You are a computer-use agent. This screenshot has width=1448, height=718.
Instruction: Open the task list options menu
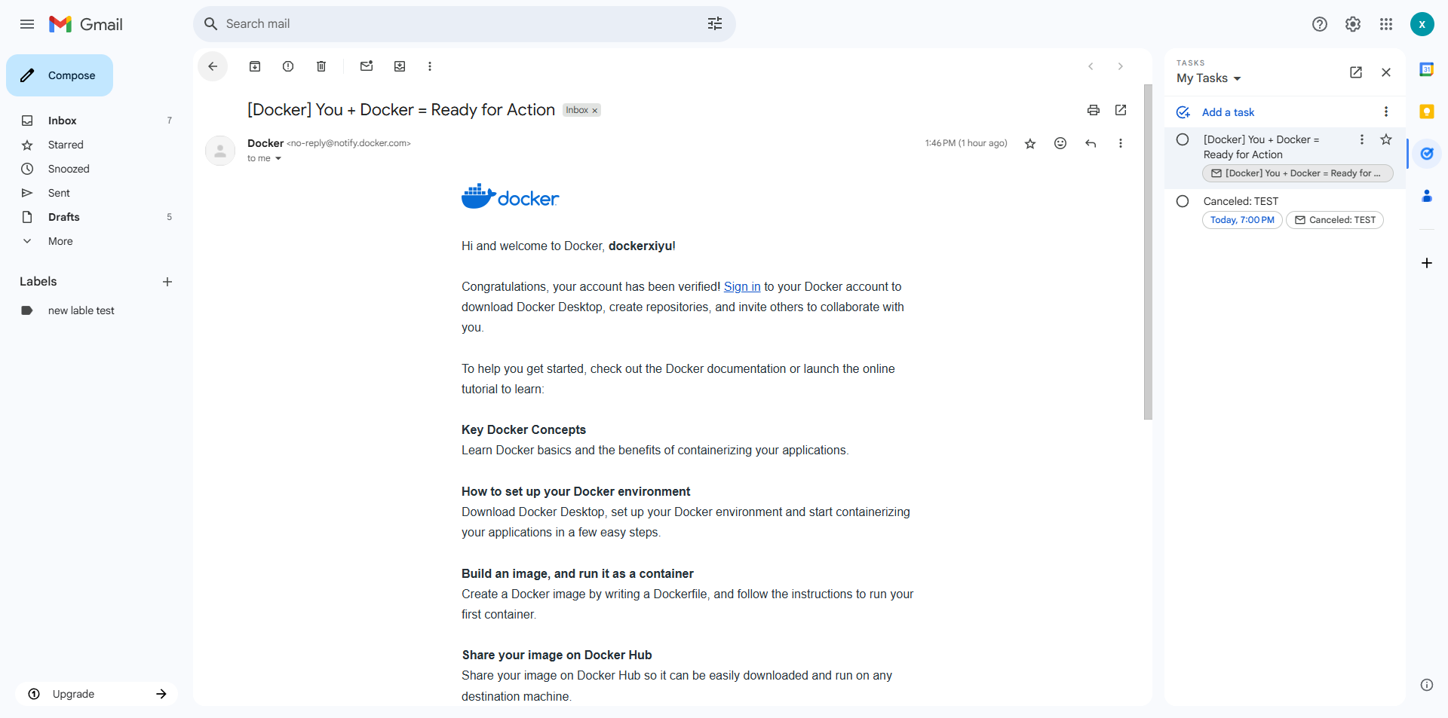pos(1386,112)
